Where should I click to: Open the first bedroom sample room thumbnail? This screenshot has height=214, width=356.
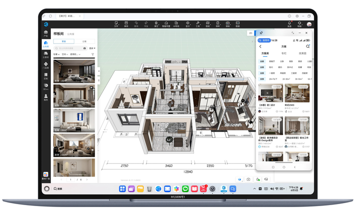click(x=74, y=71)
